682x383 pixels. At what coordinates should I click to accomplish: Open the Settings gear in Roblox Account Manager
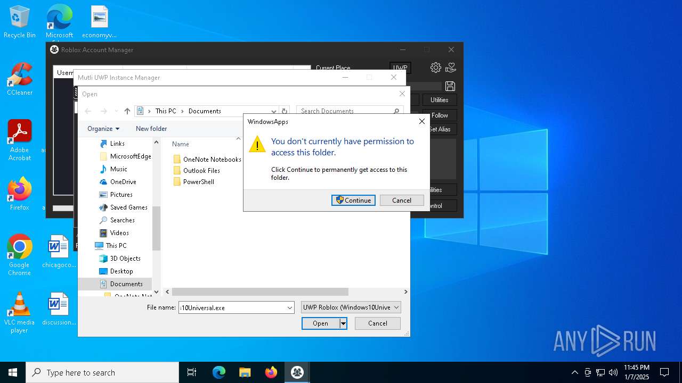(x=436, y=68)
